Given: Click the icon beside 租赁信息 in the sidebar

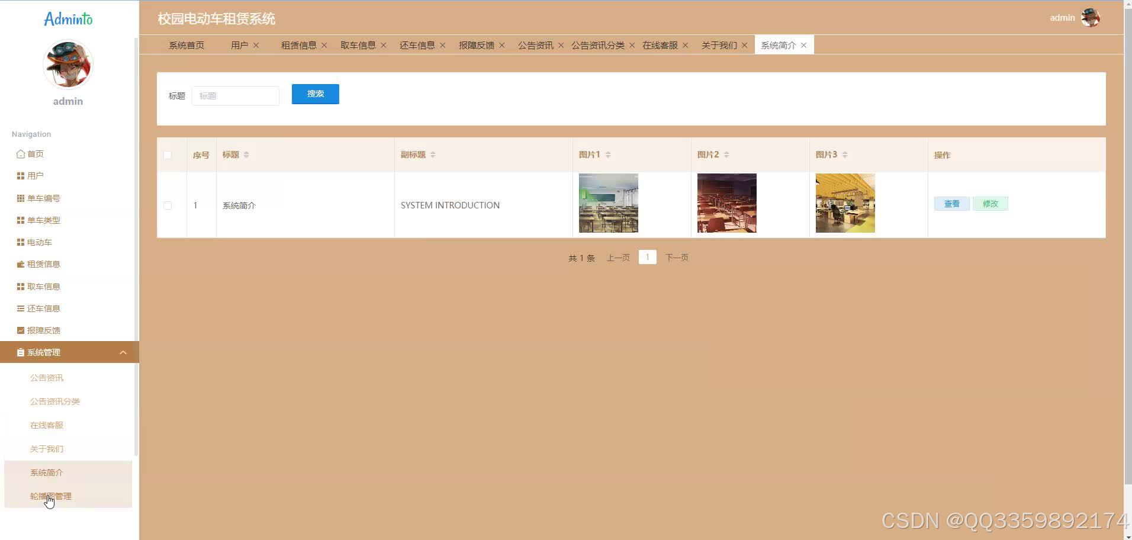Looking at the screenshot, I should [x=21, y=264].
